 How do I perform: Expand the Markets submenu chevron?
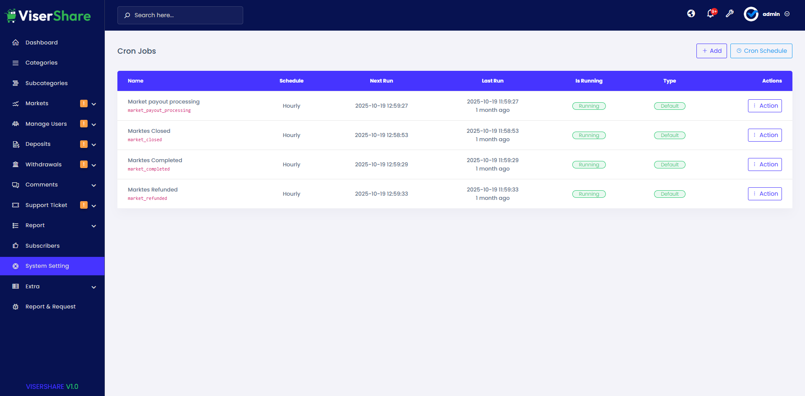94,104
